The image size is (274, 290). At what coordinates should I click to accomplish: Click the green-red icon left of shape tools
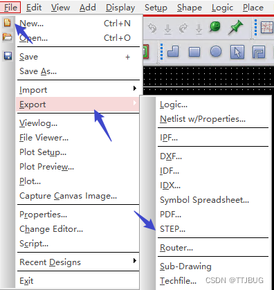pos(146,51)
